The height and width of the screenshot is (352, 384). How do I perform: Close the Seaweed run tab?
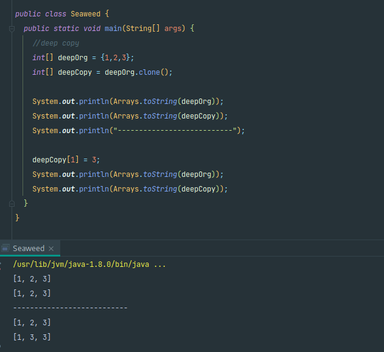(x=51, y=249)
